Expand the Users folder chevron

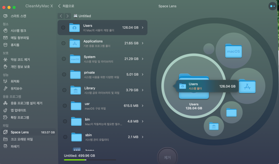(x=143, y=27)
